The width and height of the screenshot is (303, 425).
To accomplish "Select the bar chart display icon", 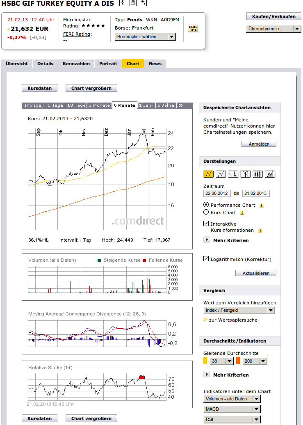I will (x=233, y=174).
